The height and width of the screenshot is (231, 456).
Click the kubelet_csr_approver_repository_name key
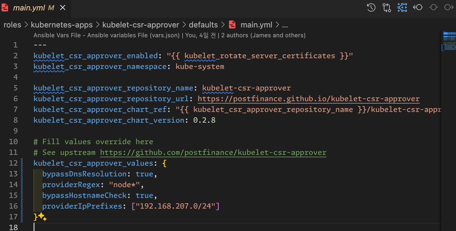point(113,88)
